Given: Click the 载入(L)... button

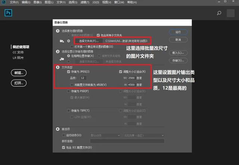Looking at the screenshot, I should [178, 53].
